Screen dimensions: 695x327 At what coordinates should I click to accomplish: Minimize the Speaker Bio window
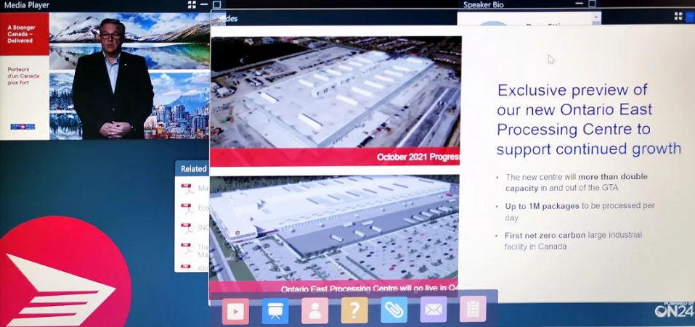pos(580,4)
